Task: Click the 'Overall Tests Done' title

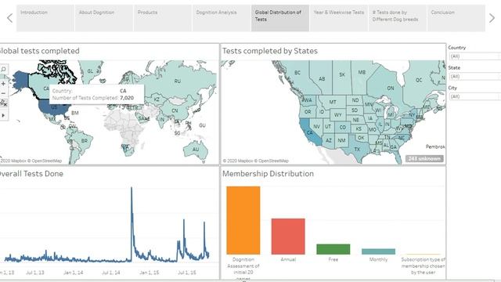Action: pos(31,174)
